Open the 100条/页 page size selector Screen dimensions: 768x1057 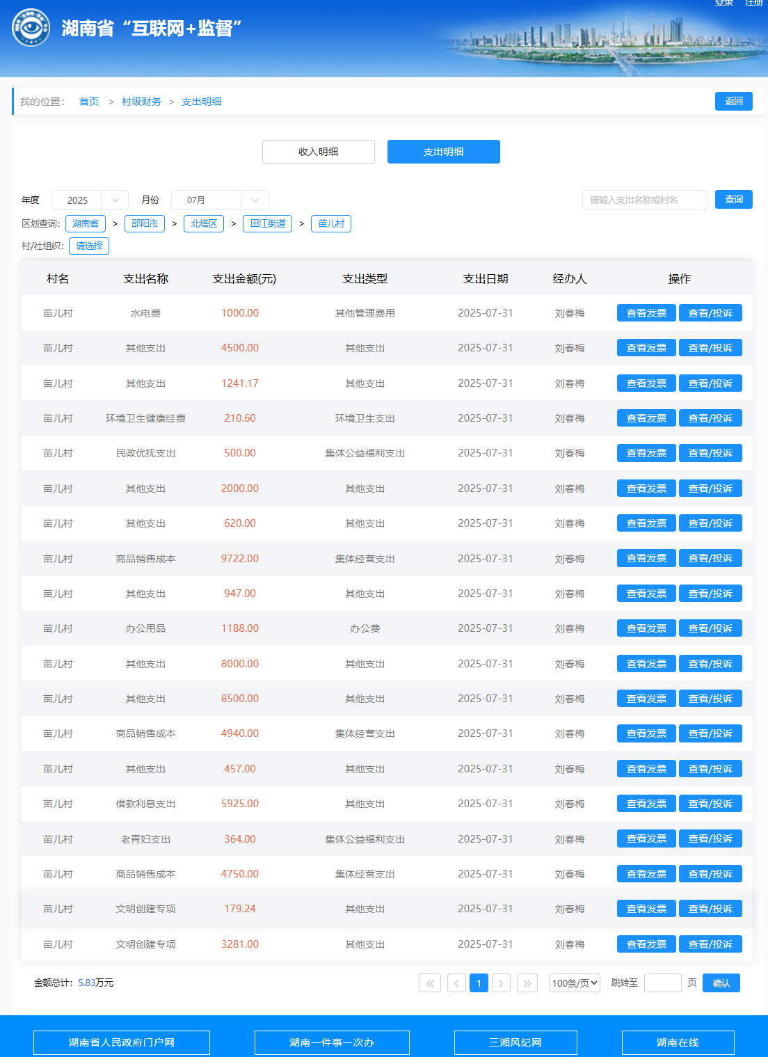[x=575, y=983]
